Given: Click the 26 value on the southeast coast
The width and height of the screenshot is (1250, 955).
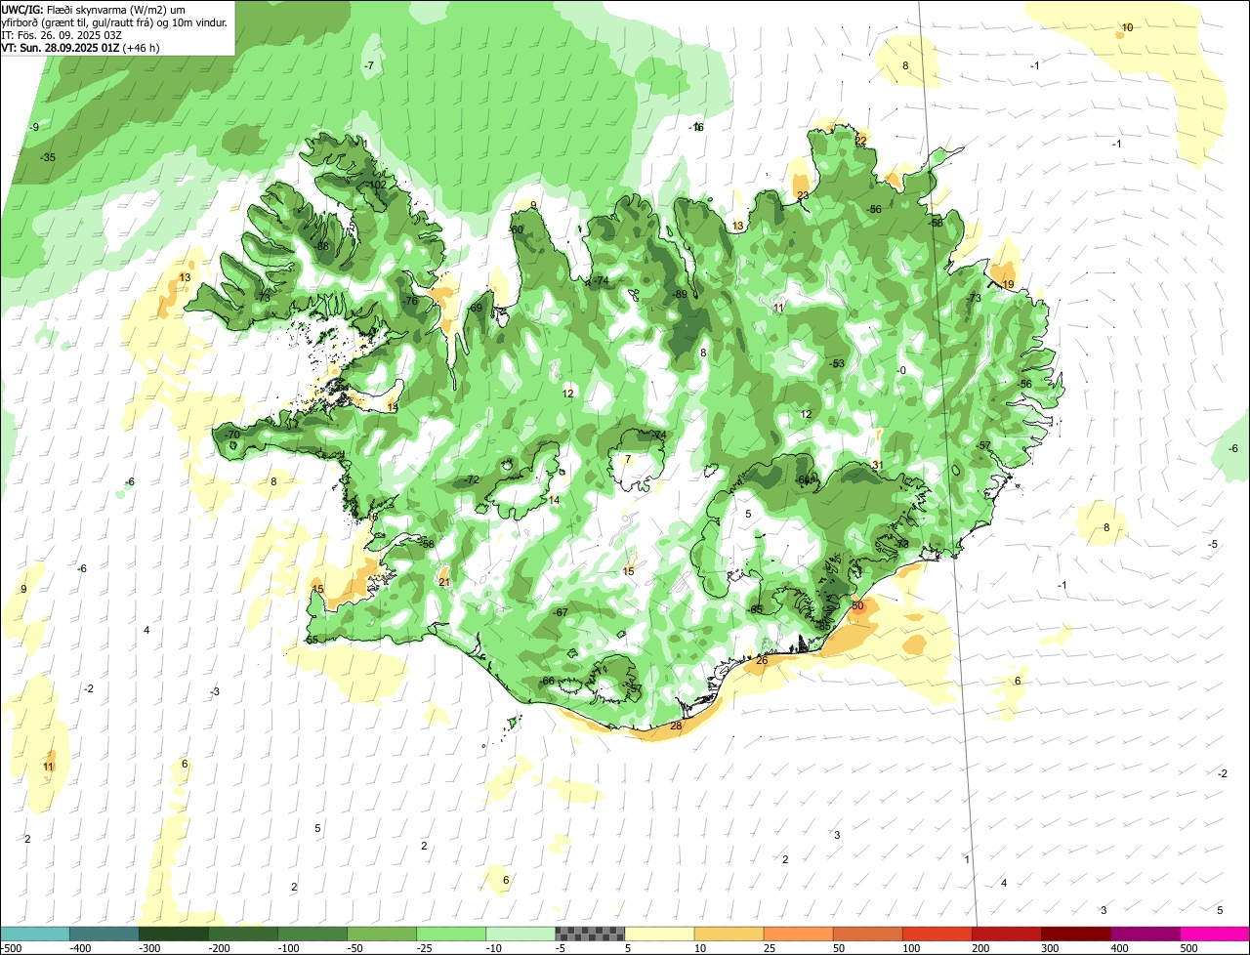Looking at the screenshot, I should click(x=762, y=661).
